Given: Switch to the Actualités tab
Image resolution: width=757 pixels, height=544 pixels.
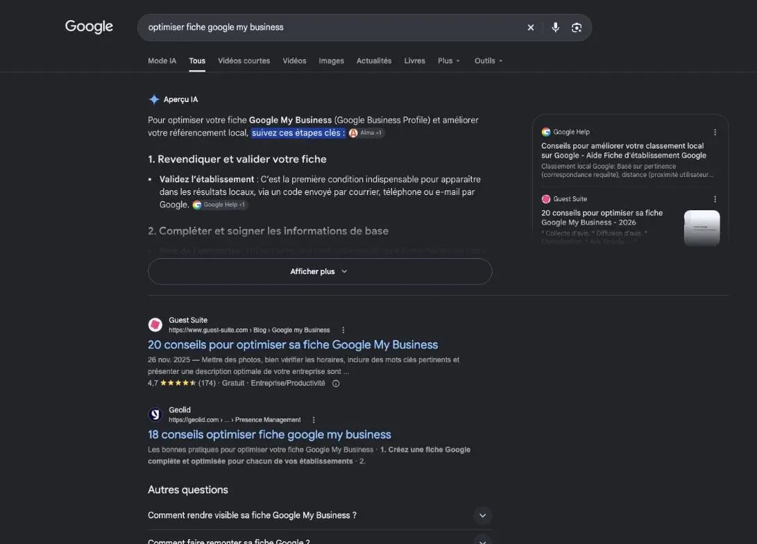Looking at the screenshot, I should pos(374,61).
